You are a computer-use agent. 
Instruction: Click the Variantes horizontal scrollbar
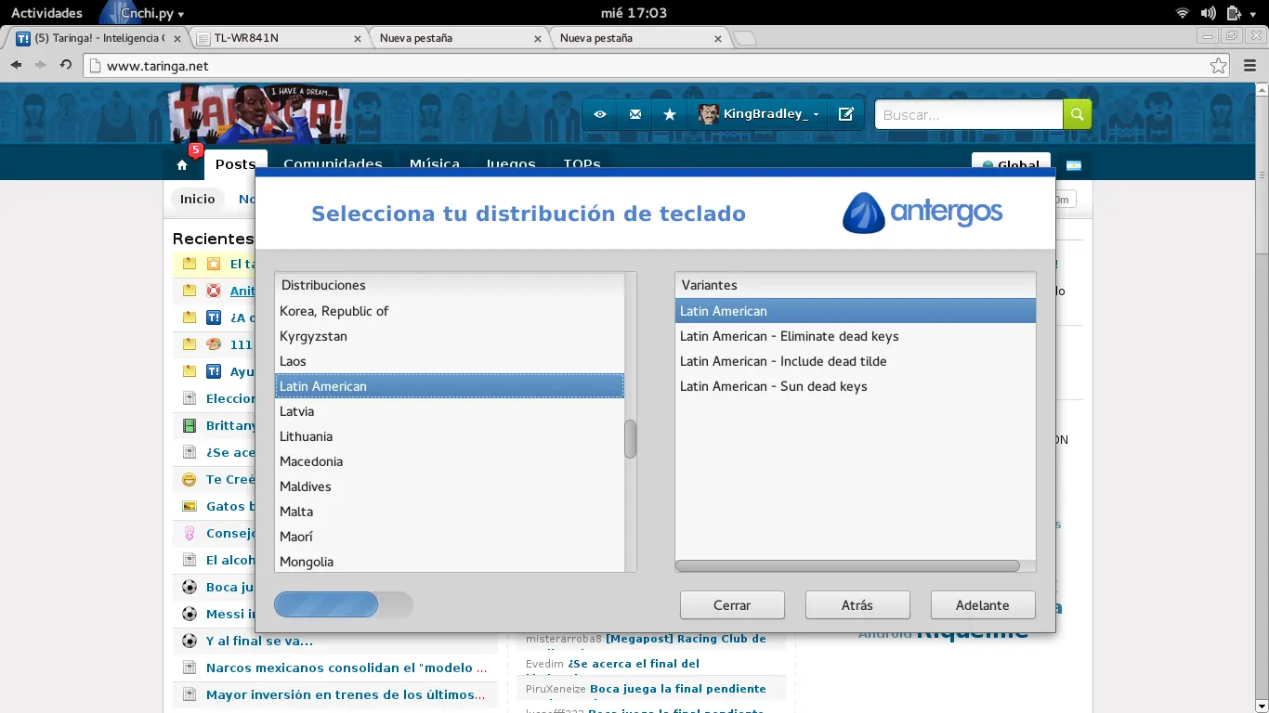click(x=847, y=565)
